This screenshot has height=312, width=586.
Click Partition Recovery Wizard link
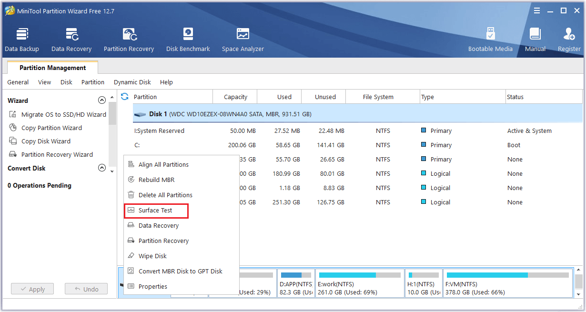(x=57, y=154)
